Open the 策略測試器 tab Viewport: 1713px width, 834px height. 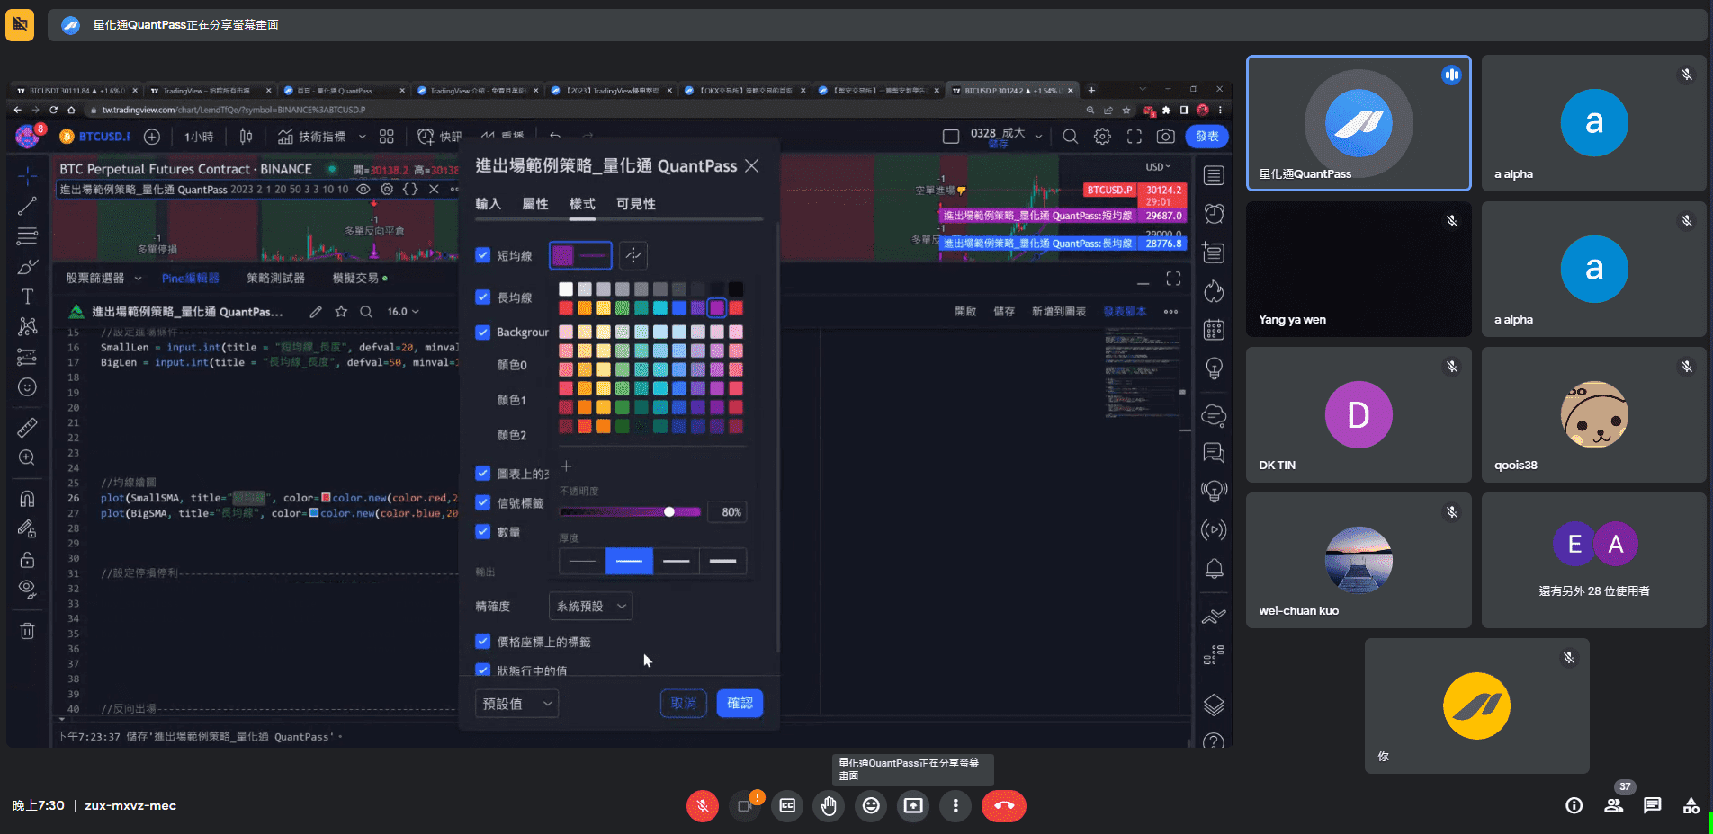pos(275,279)
